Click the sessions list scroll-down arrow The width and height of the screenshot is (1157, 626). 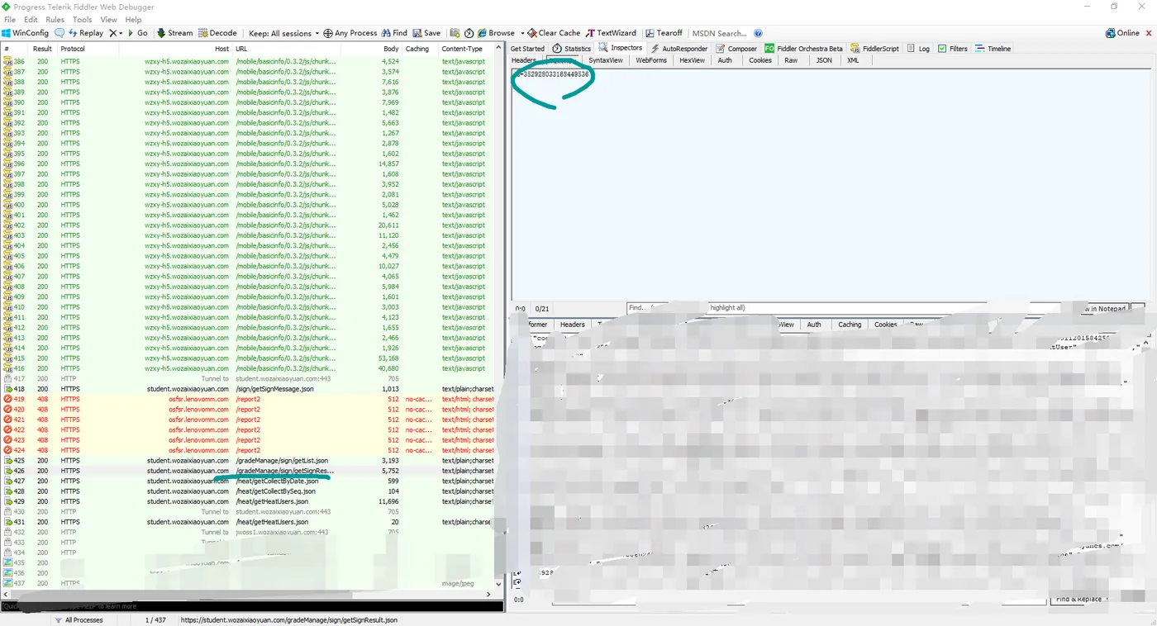click(498, 584)
